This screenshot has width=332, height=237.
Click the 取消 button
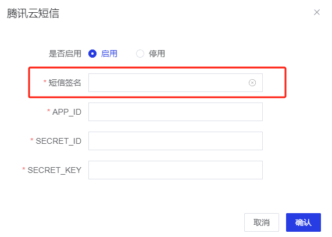pyautogui.click(x=262, y=222)
